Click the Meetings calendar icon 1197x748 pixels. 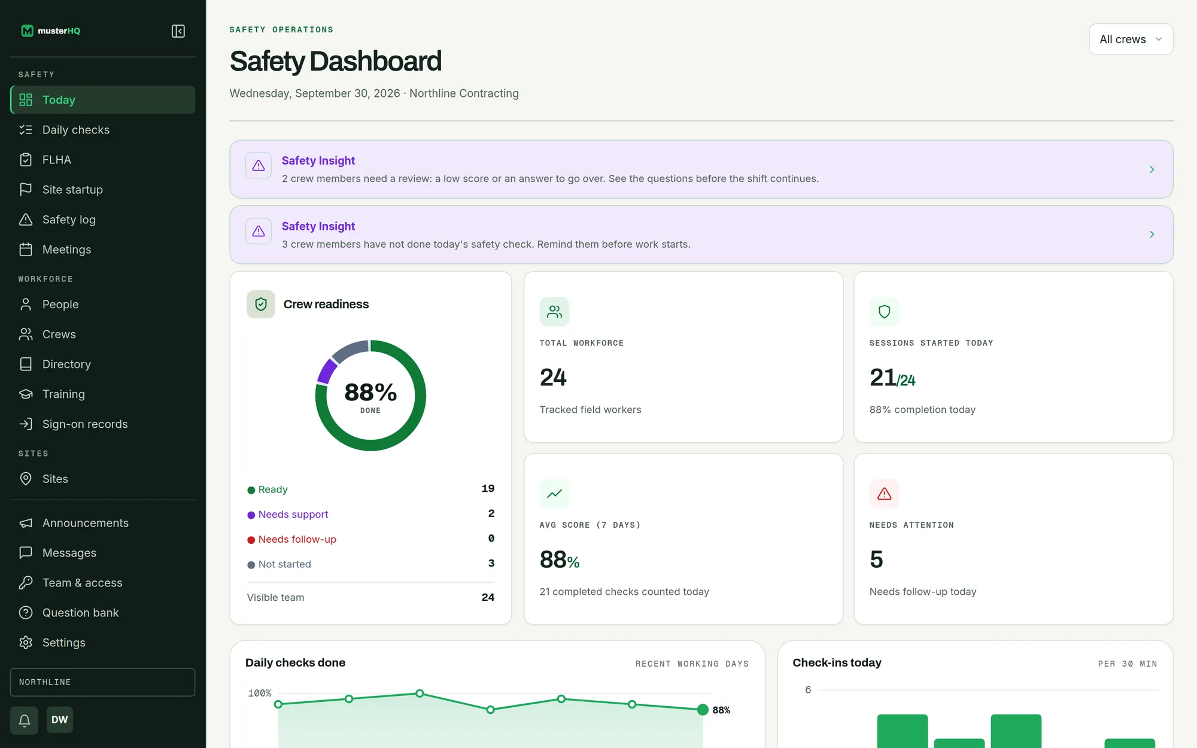(x=26, y=250)
